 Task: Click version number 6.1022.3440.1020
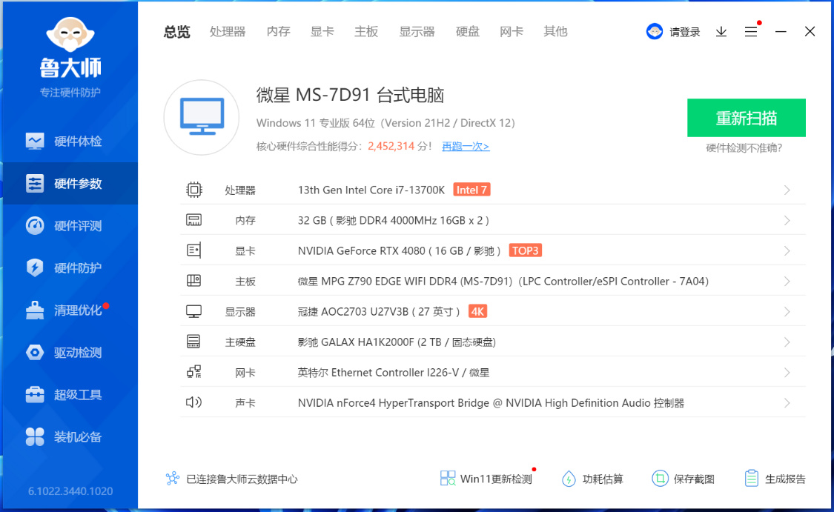[70, 491]
